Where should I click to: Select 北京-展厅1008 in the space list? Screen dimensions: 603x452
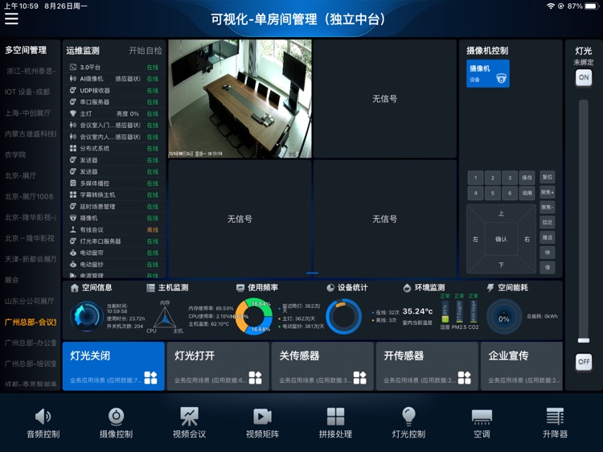tap(29, 196)
